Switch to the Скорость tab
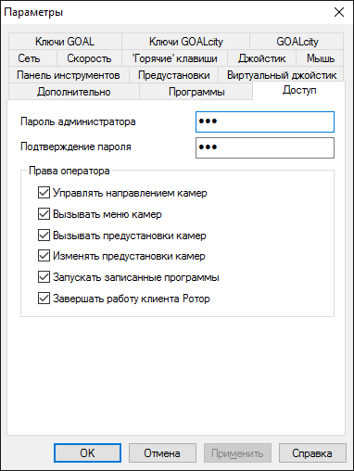This screenshot has height=471, width=354. click(x=89, y=58)
